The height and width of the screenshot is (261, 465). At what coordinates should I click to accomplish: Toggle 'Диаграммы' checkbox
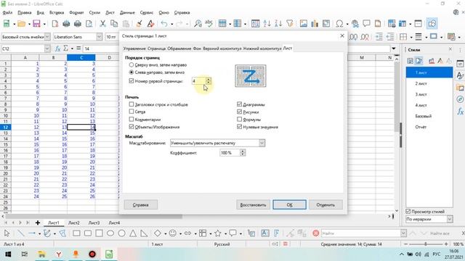point(239,104)
